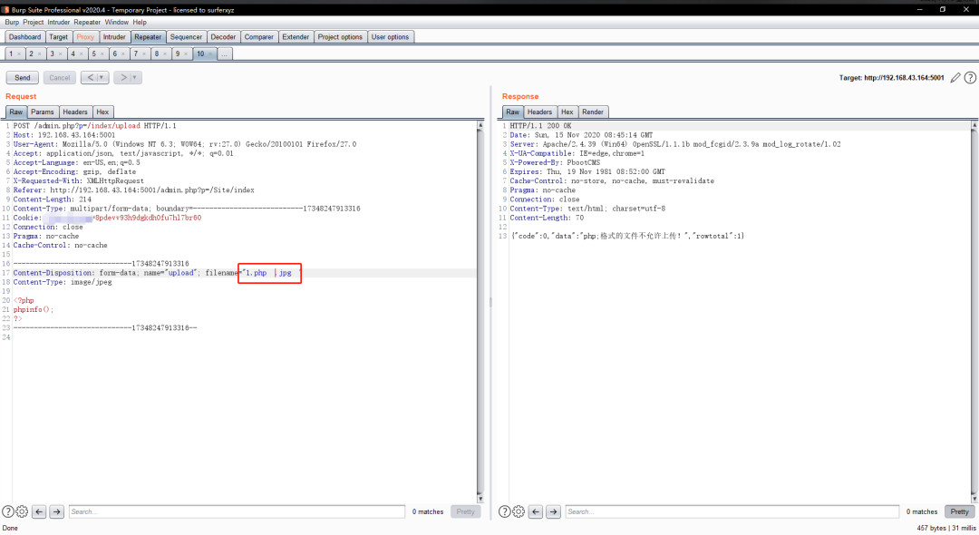Show request Headers view

(75, 112)
